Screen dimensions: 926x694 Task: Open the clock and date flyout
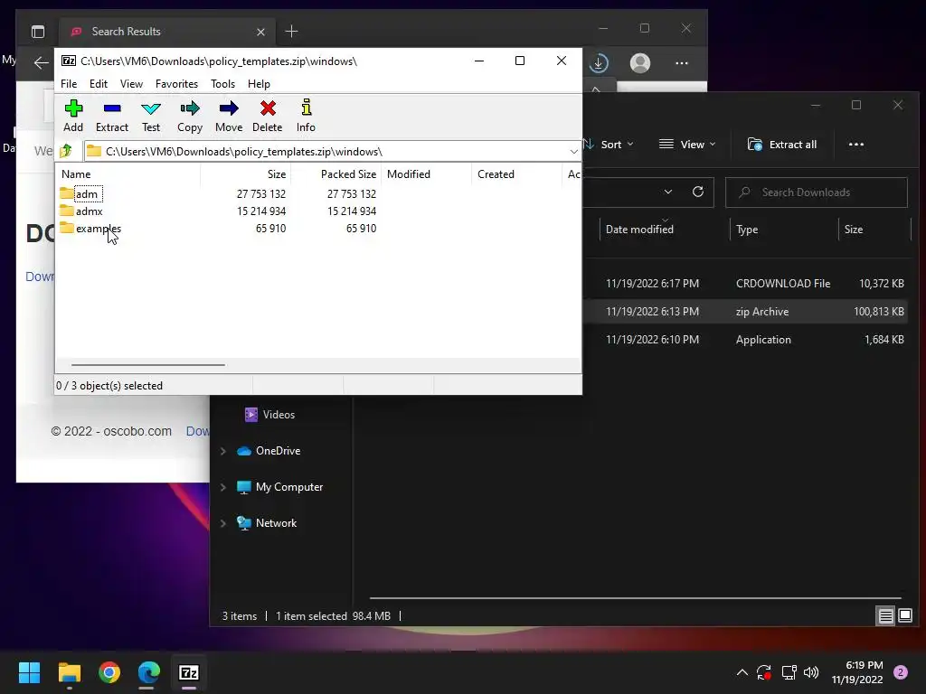pos(857,672)
